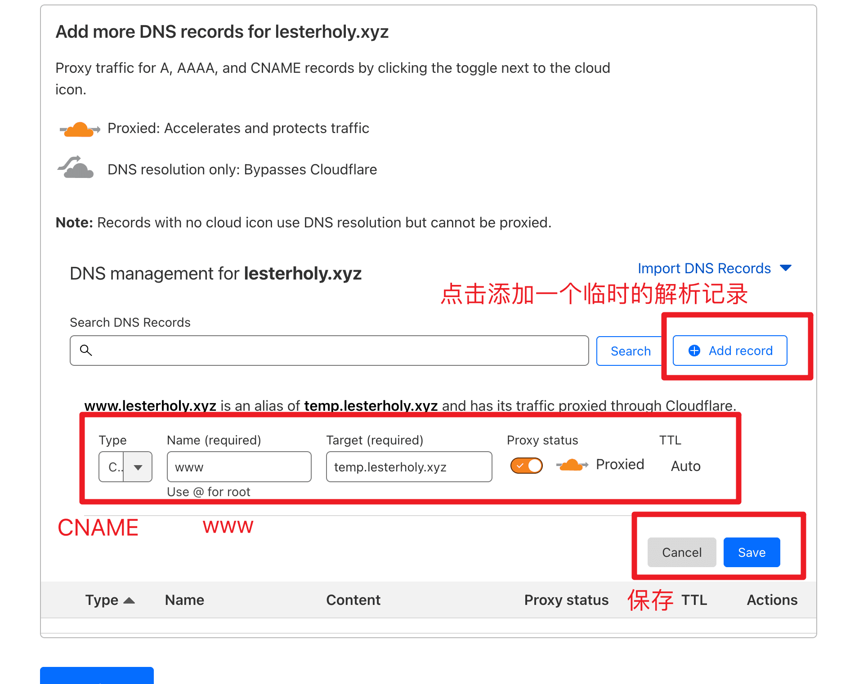
Task: Click the 'Use @ for root' hint text
Action: point(208,492)
